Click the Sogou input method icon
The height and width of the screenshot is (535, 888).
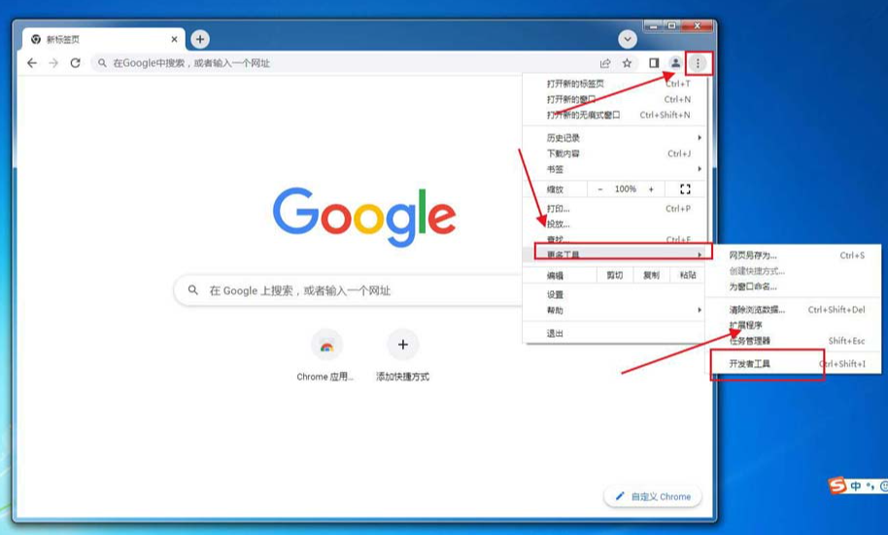[x=837, y=485]
